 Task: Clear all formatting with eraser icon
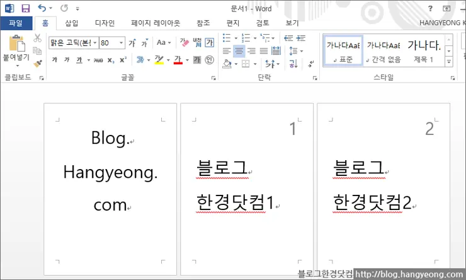185,42
